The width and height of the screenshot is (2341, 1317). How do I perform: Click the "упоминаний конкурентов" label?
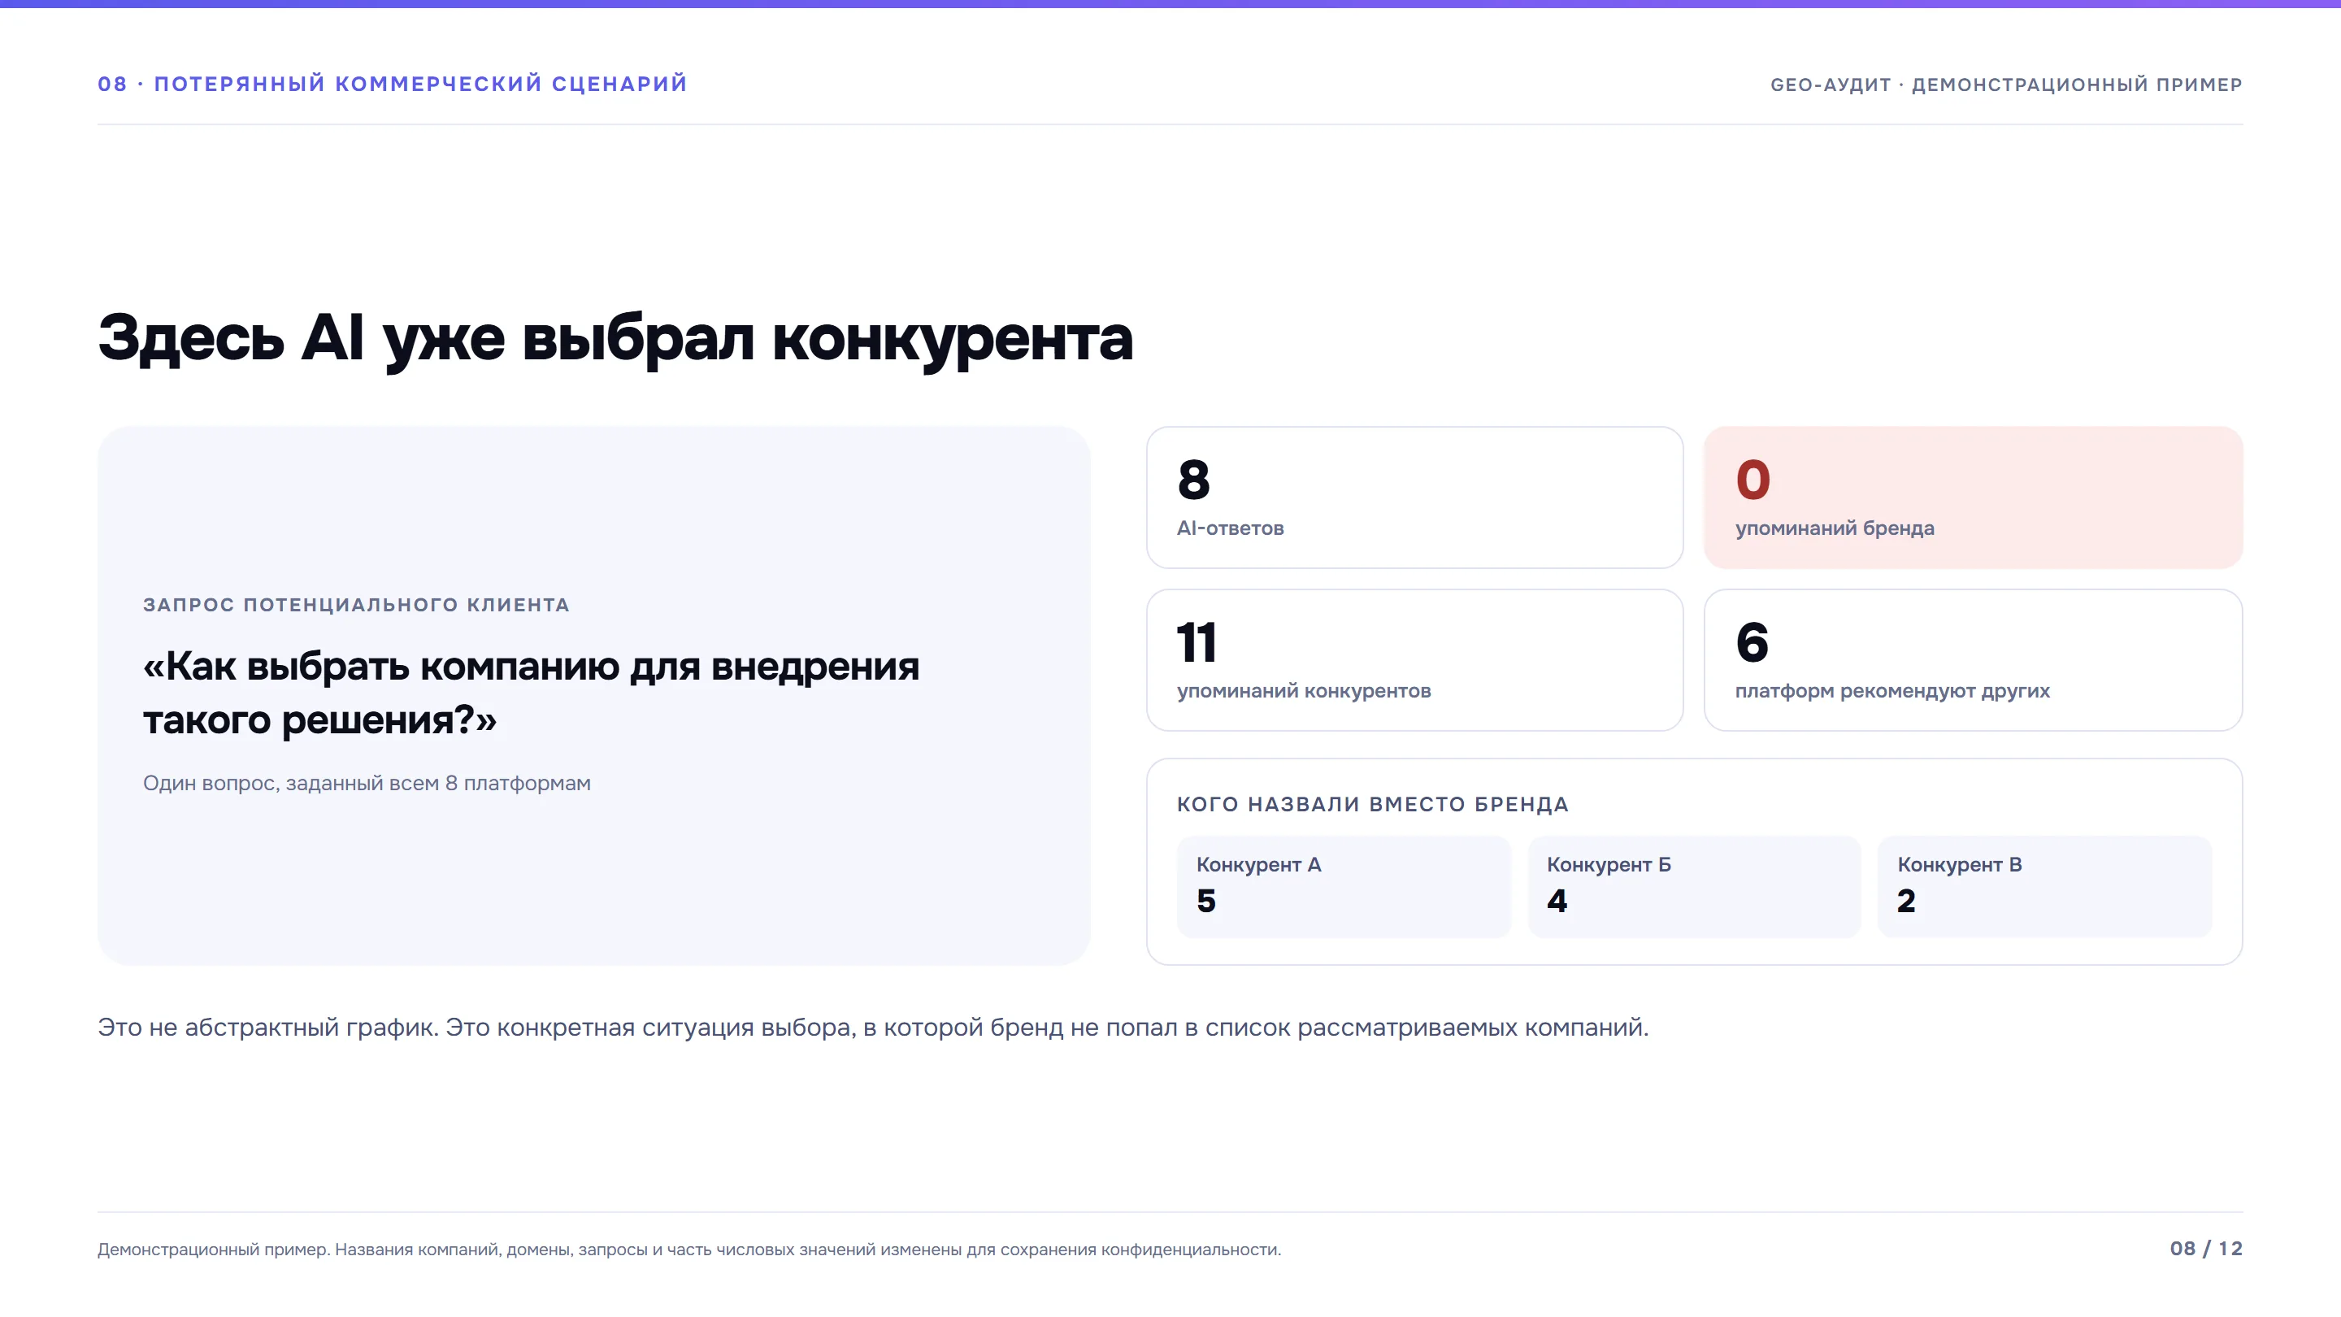(x=1303, y=691)
